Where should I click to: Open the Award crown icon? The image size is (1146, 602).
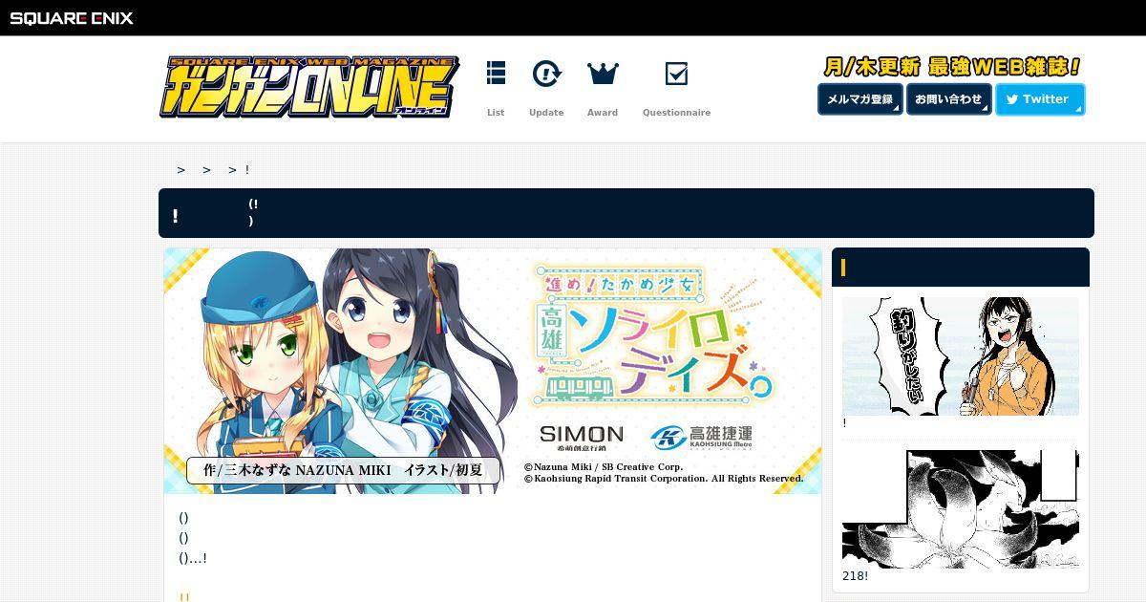click(603, 74)
